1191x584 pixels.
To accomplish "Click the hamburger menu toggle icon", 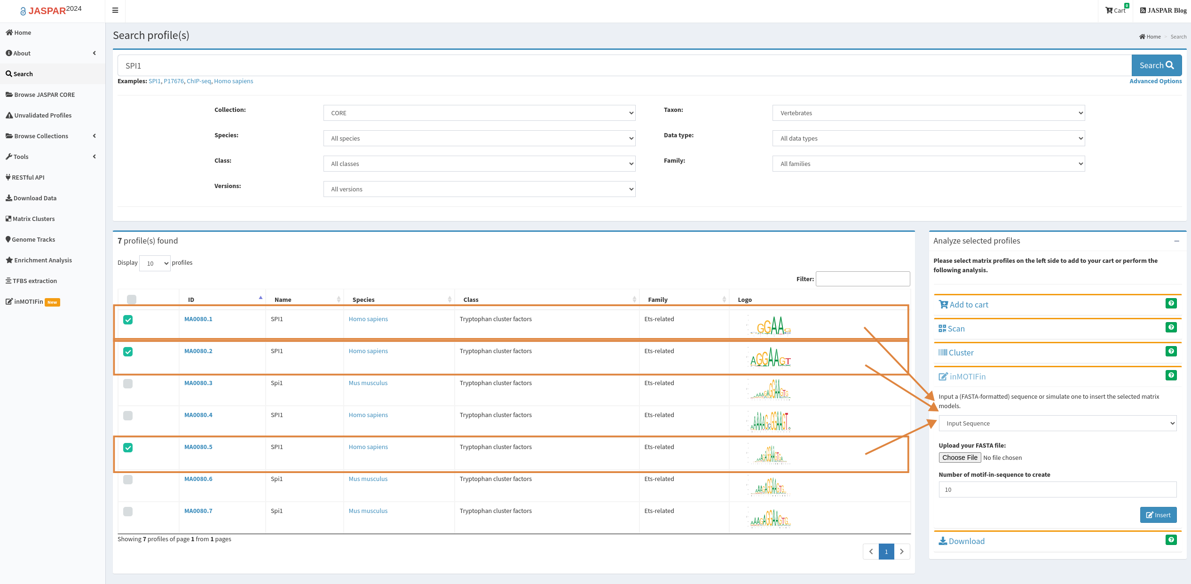I will pos(115,10).
